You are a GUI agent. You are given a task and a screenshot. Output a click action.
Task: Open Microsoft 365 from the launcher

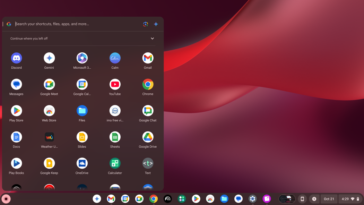(x=82, y=57)
